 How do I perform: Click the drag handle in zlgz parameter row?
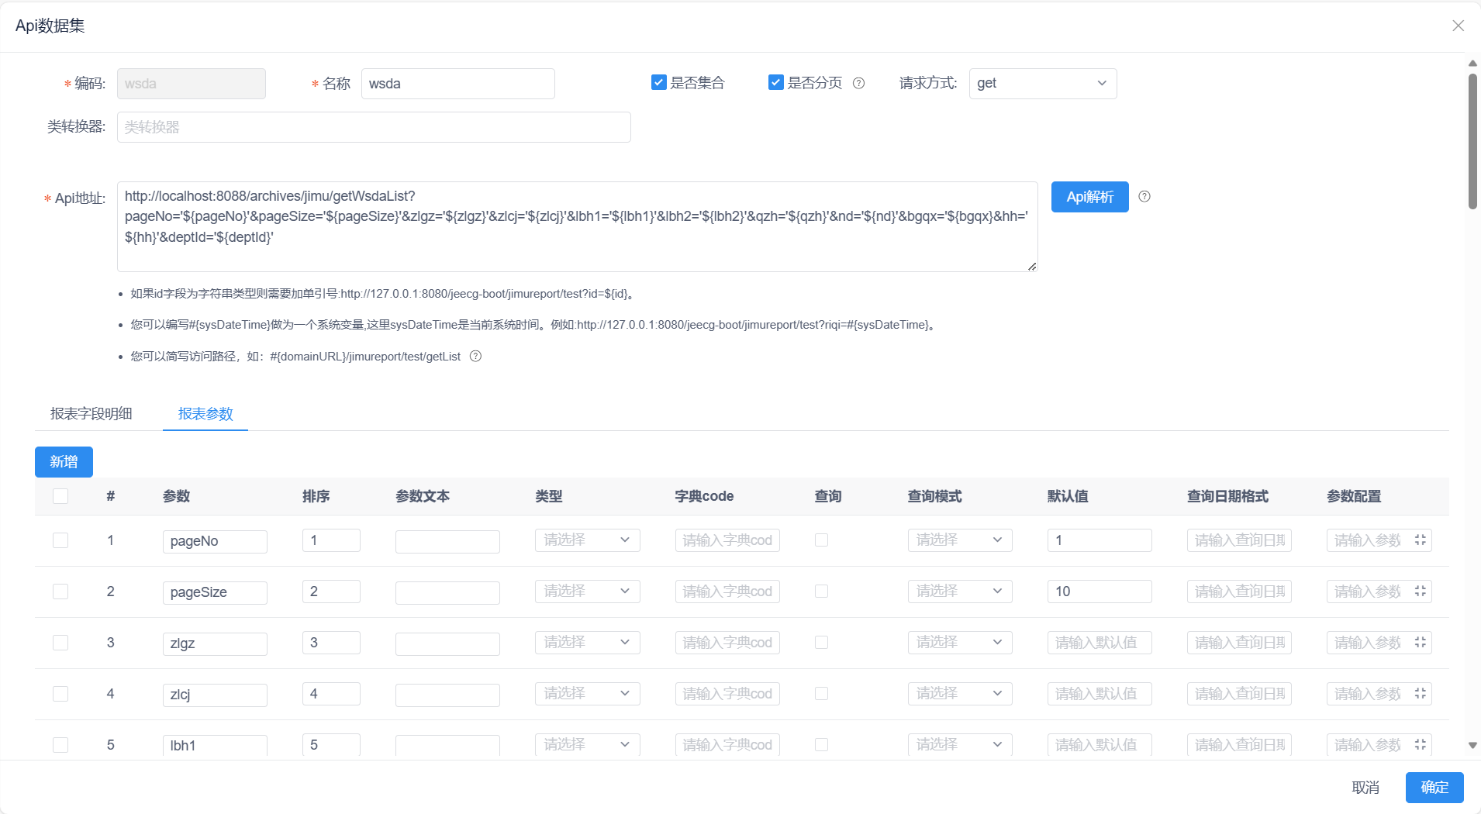coord(1422,642)
